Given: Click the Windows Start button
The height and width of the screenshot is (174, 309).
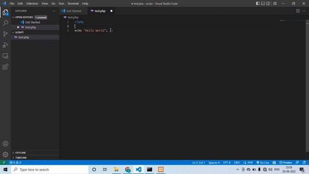Looking at the screenshot, I should [x=5, y=170].
